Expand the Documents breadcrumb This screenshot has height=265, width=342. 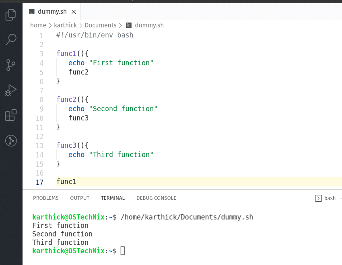pyautogui.click(x=101, y=25)
